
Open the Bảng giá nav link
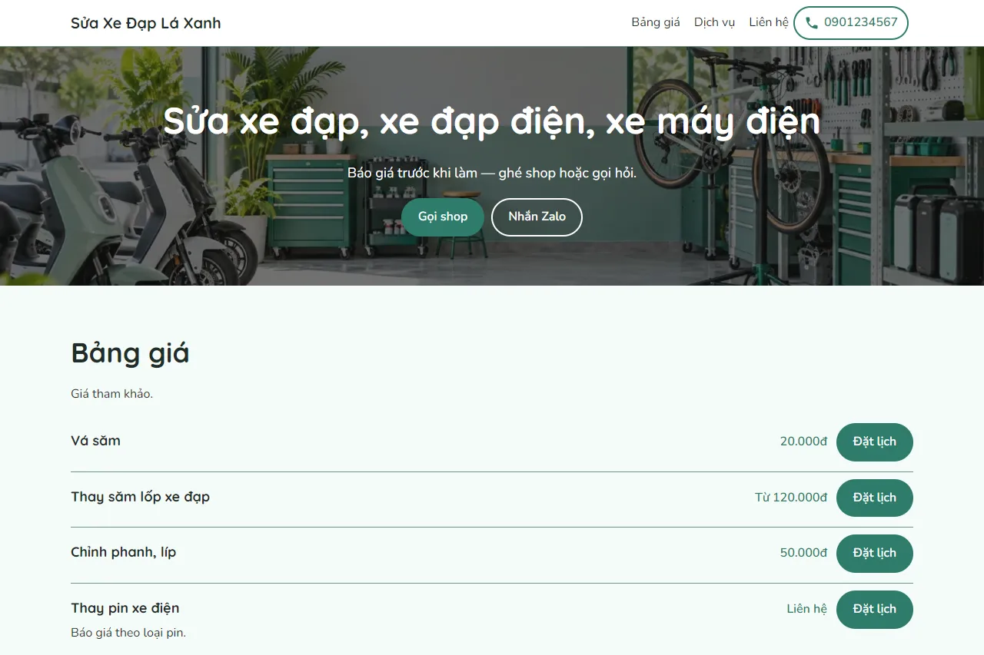coord(656,22)
